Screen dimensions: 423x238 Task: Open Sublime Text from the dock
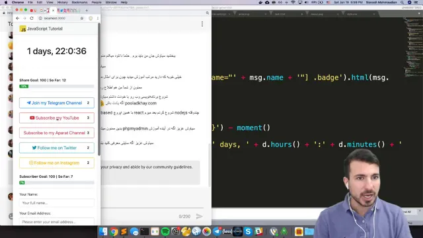124,231
